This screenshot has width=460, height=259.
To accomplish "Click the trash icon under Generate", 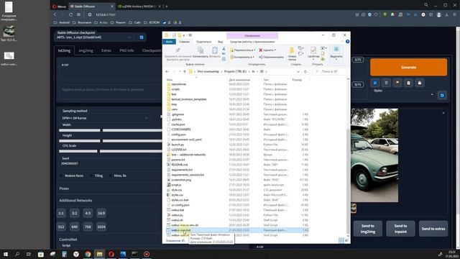I will [386, 83].
